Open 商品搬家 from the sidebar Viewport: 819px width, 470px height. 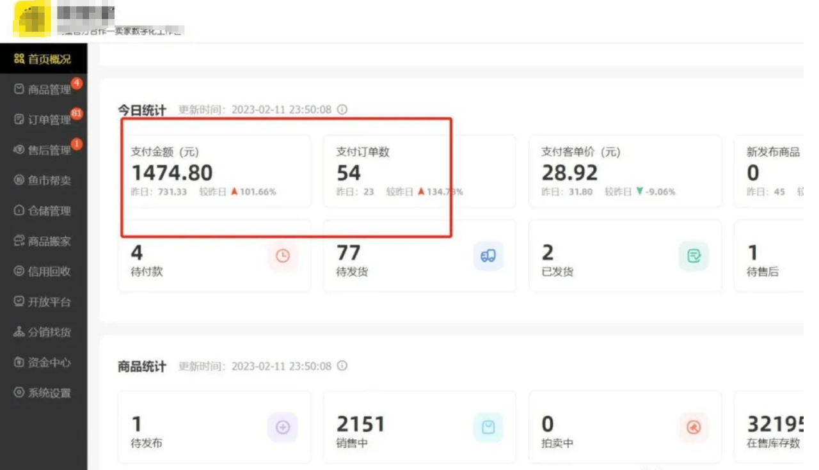(x=44, y=241)
